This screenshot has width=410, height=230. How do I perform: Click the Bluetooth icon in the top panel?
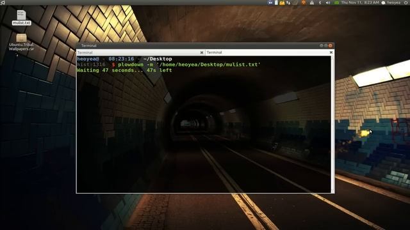tap(320, 3)
